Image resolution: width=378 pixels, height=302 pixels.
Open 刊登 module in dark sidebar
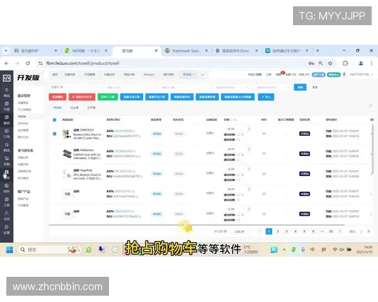pyautogui.click(x=6, y=106)
